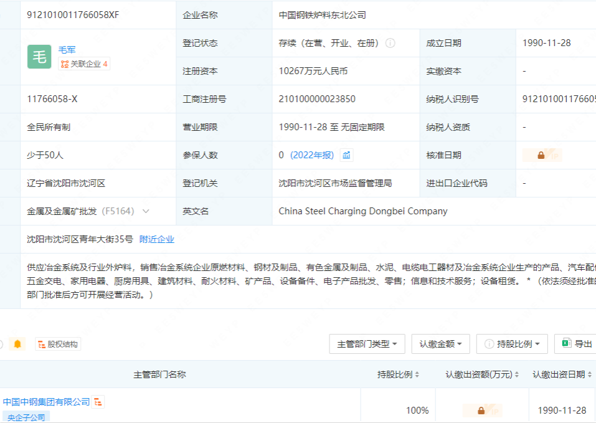Click the lock icon next to 核准日期
The image size is (596, 423).
[x=541, y=155]
